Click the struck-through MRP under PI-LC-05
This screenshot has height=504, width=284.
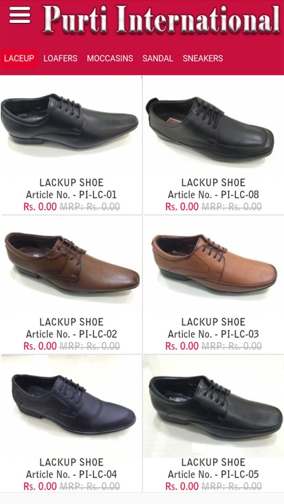(232, 486)
